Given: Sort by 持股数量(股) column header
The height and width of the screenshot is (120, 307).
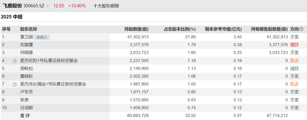Looking at the screenshot, I should 136,29.
